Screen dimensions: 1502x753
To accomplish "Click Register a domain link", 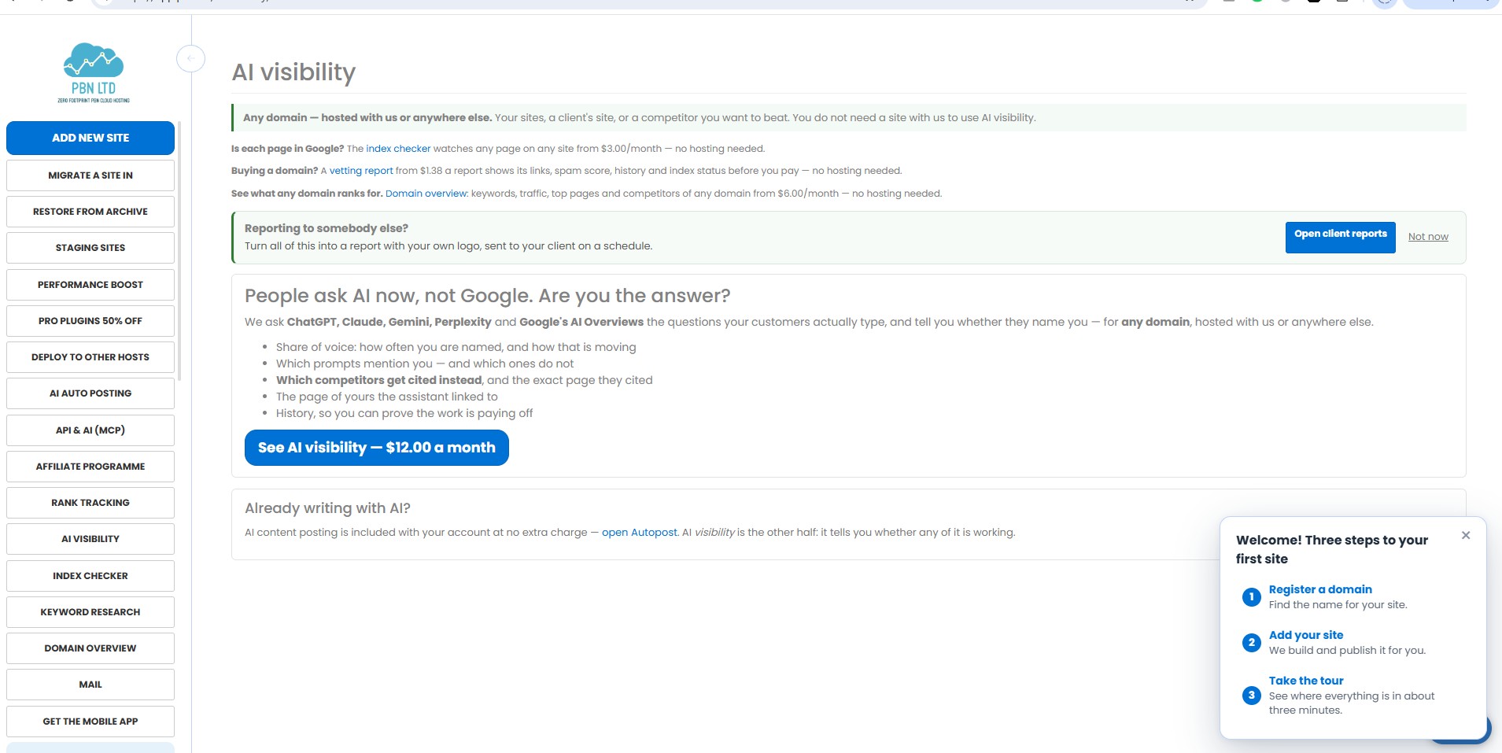I will point(1320,589).
